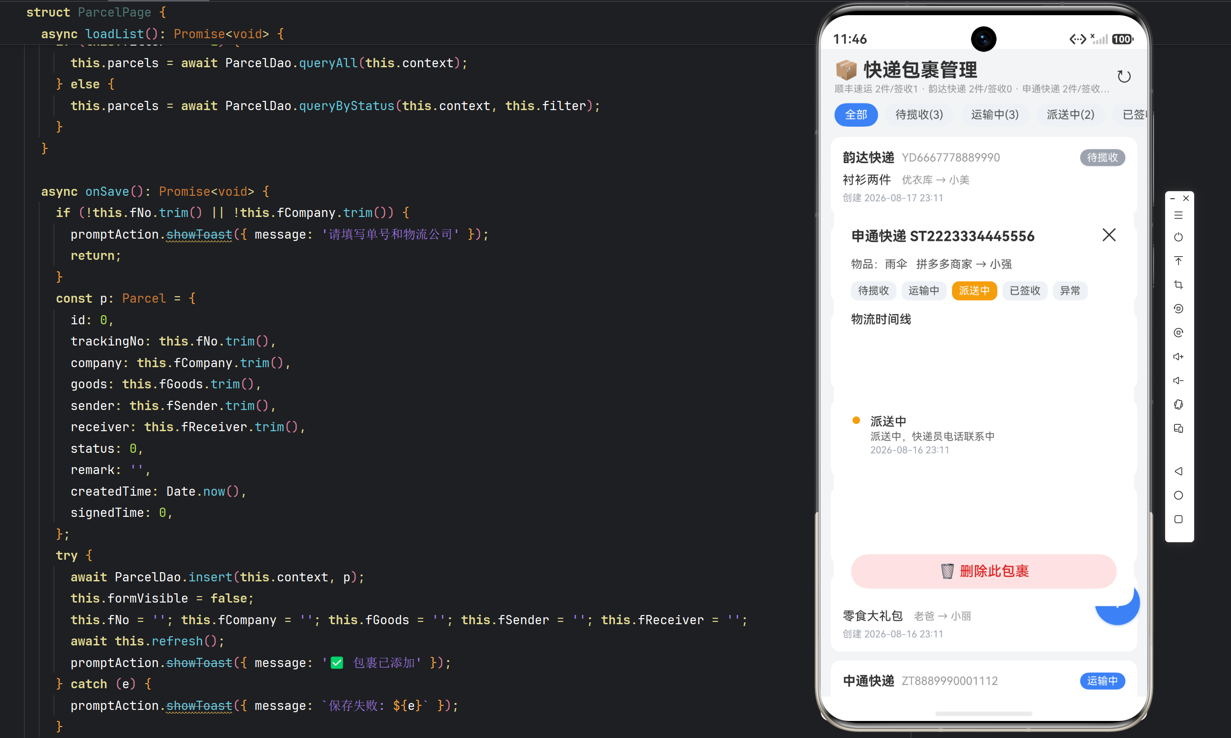Click the onSave method name in code
This screenshot has width=1231, height=738.
[x=107, y=192]
